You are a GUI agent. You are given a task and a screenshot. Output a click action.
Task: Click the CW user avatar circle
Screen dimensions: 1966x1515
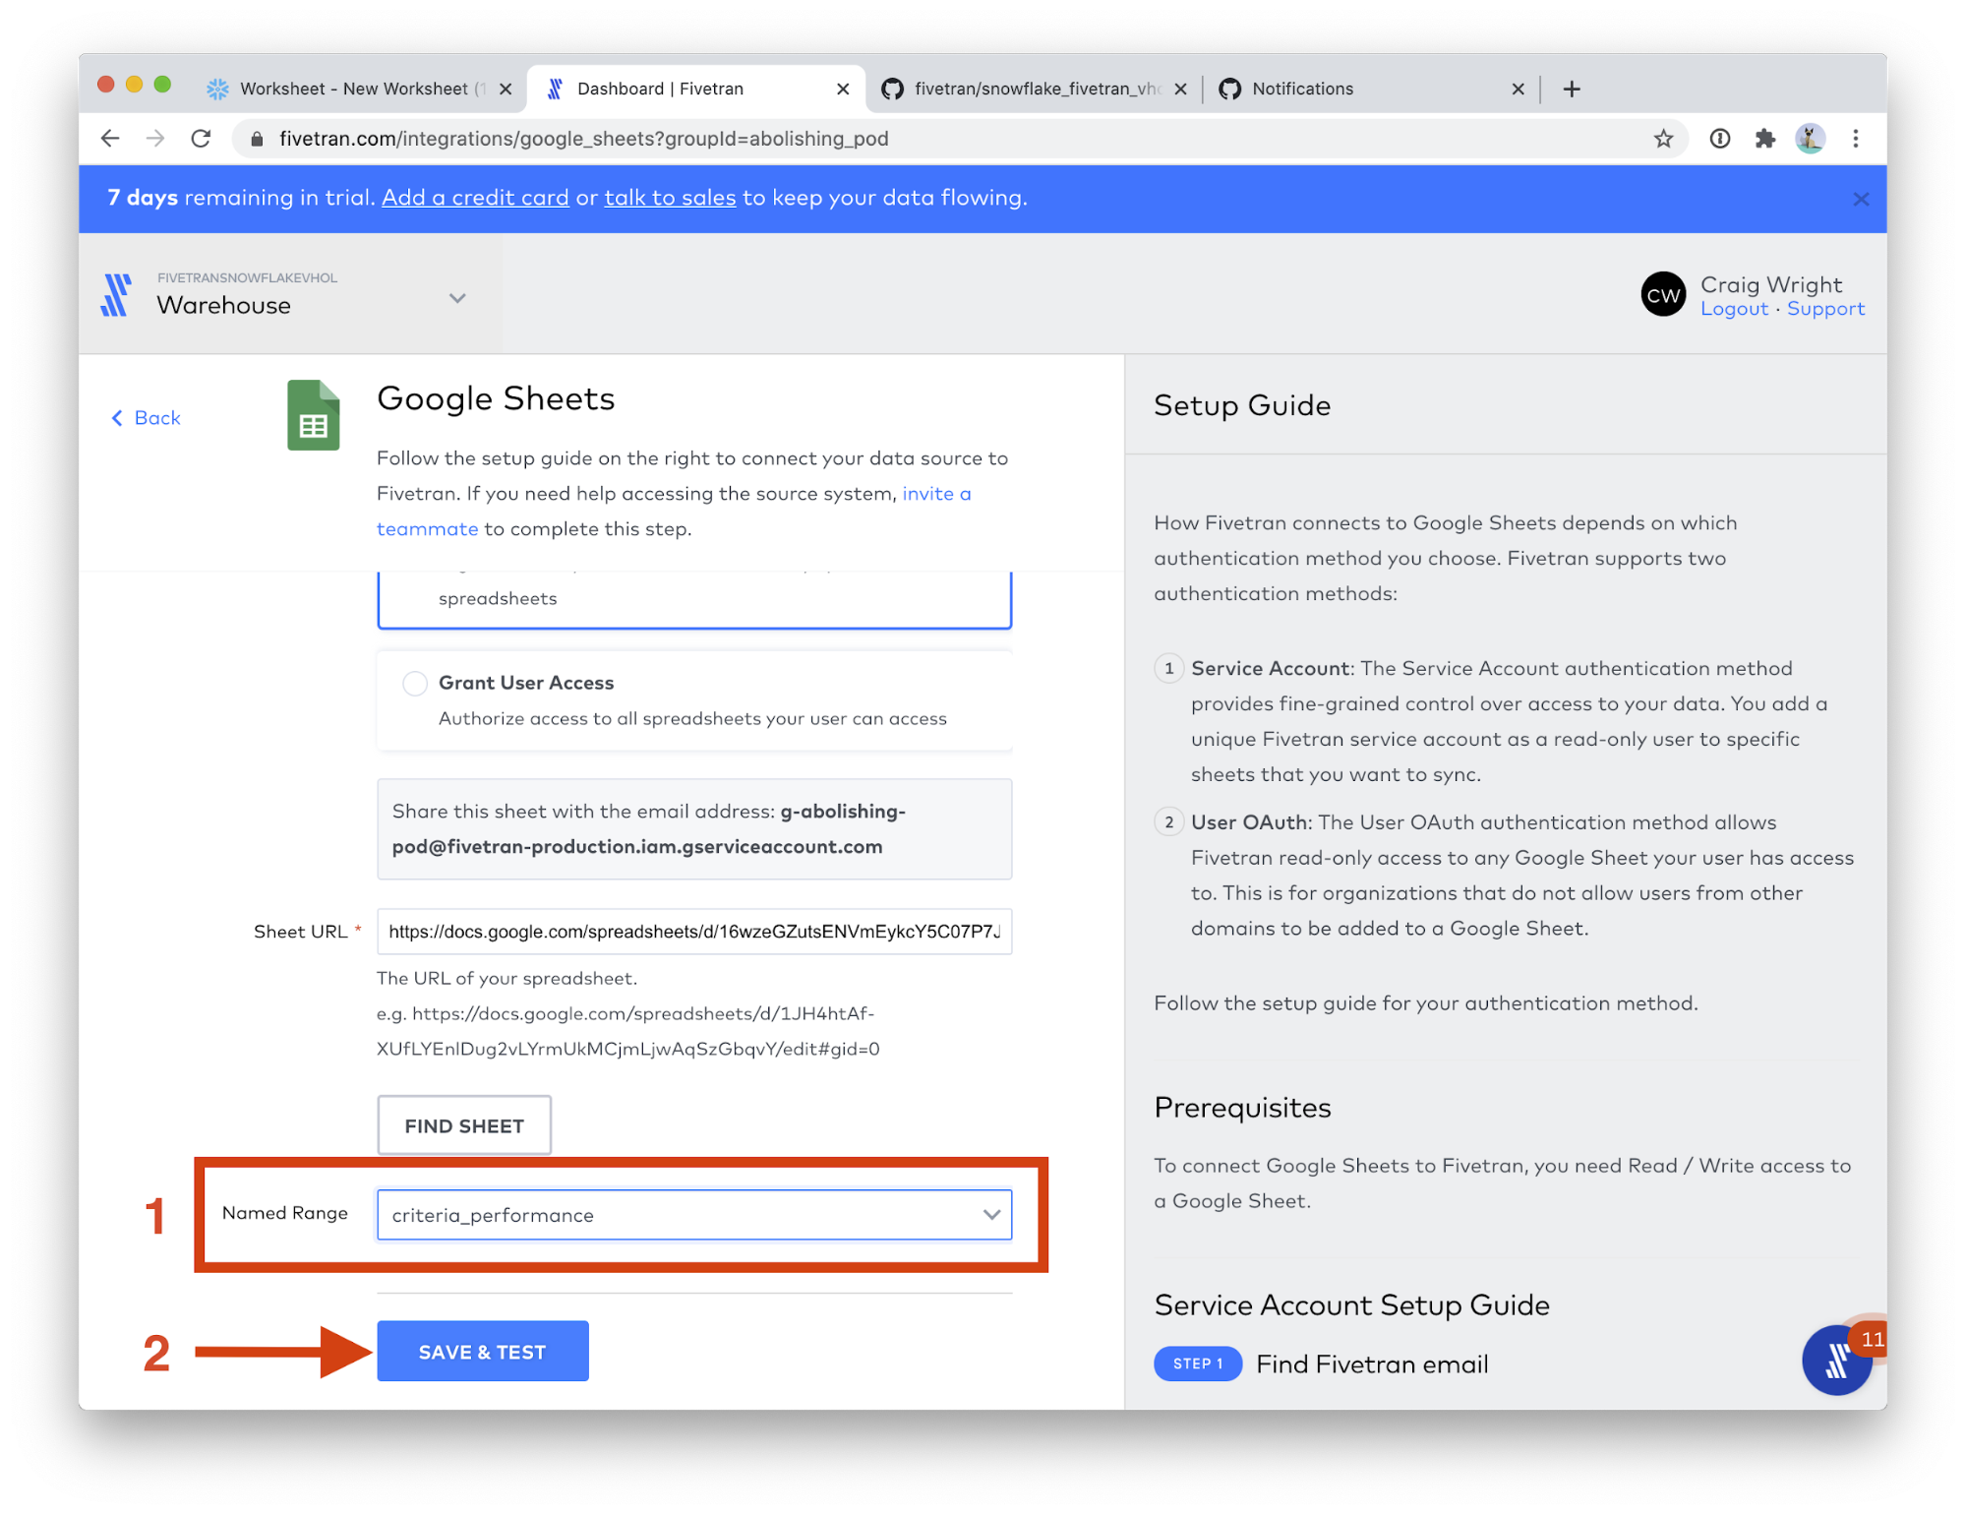(x=1663, y=295)
